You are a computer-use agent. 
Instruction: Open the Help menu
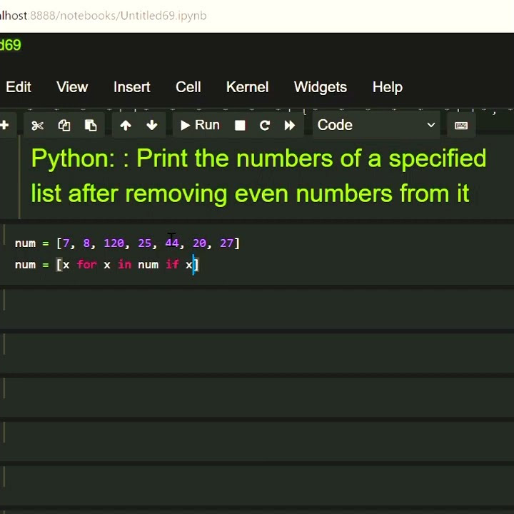[388, 87]
